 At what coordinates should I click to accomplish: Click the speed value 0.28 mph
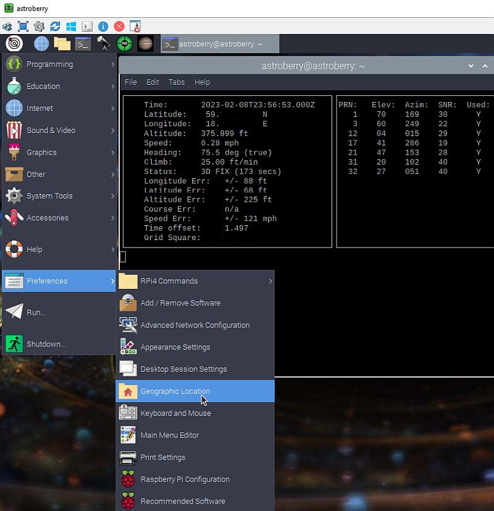pyautogui.click(x=220, y=143)
